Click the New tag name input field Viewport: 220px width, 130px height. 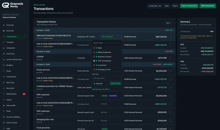[107, 78]
